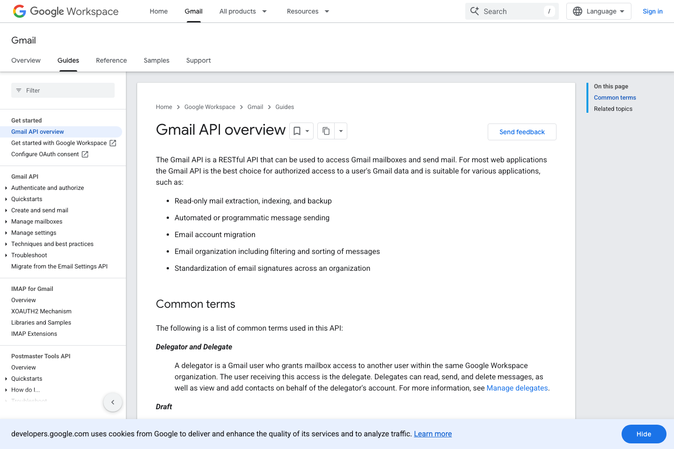Click the copy icon next to the title
Image resolution: width=674 pixels, height=449 pixels.
click(x=326, y=131)
